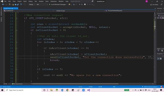Click the Class View tab icon beside Solution Explorer
This screenshot has width=164, height=92.
(162, 51)
